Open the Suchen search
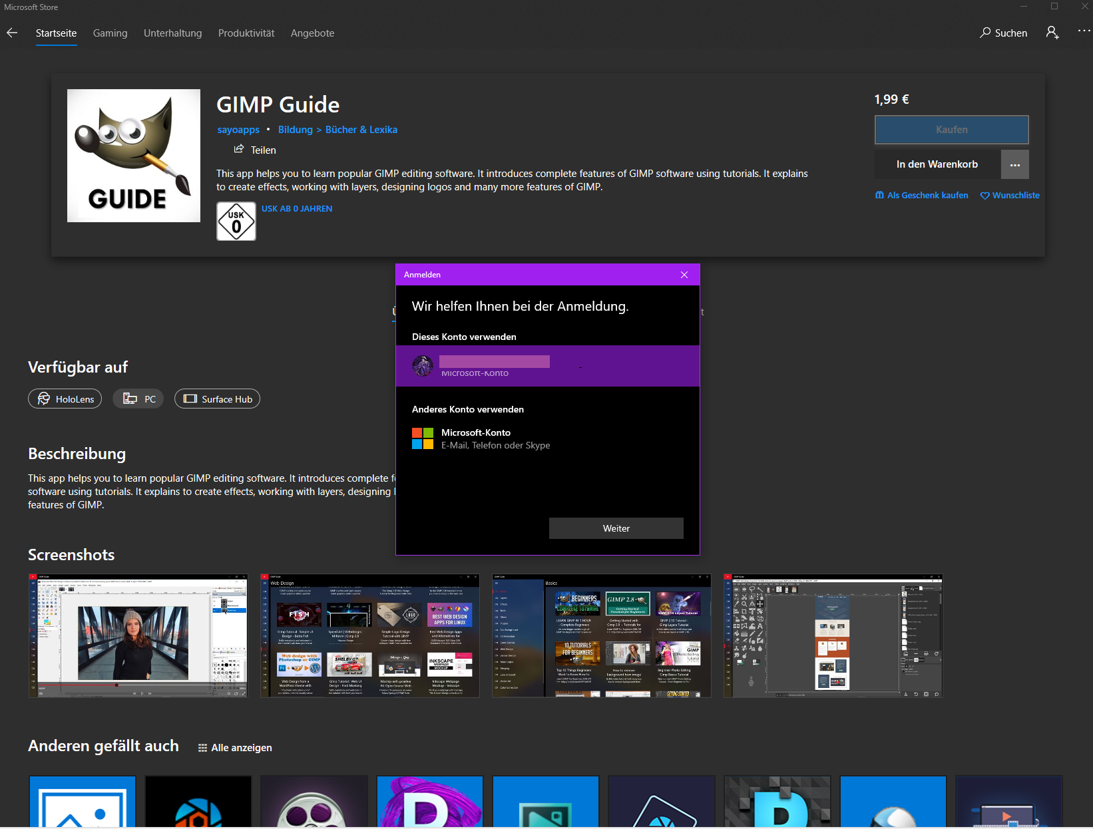This screenshot has height=829, width=1093. coord(1003,33)
